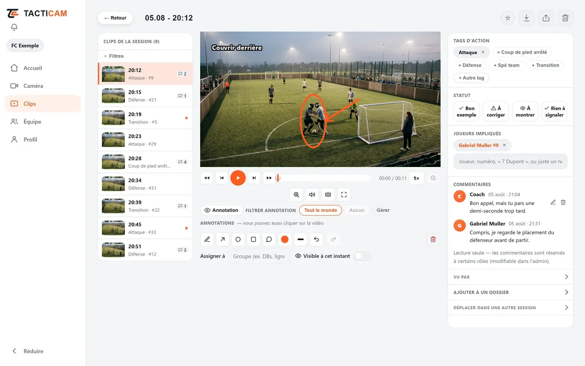The width and height of the screenshot is (585, 366).
Task: Zoom into the video with magnifier plus
Action: click(x=297, y=194)
